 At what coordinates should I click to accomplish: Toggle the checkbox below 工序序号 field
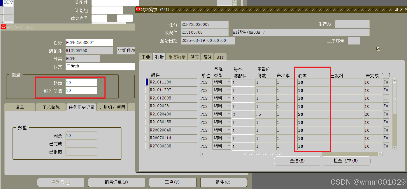(x=378, y=49)
